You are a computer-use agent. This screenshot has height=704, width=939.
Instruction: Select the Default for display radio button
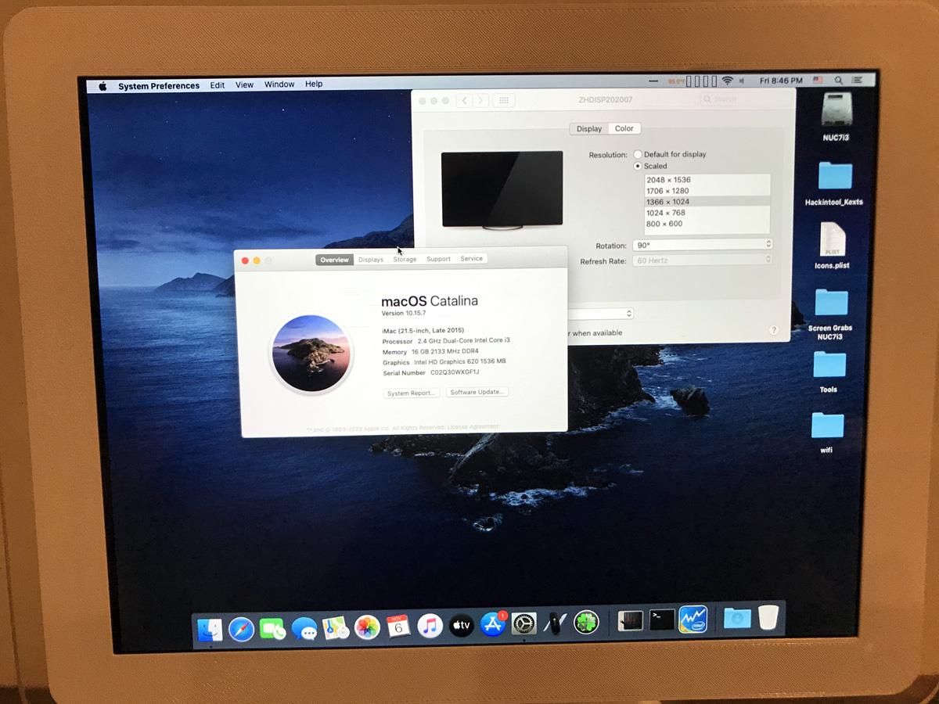(x=639, y=154)
